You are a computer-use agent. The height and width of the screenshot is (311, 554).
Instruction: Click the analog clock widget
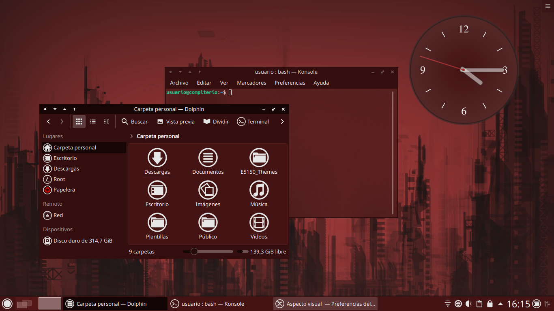[x=464, y=70]
